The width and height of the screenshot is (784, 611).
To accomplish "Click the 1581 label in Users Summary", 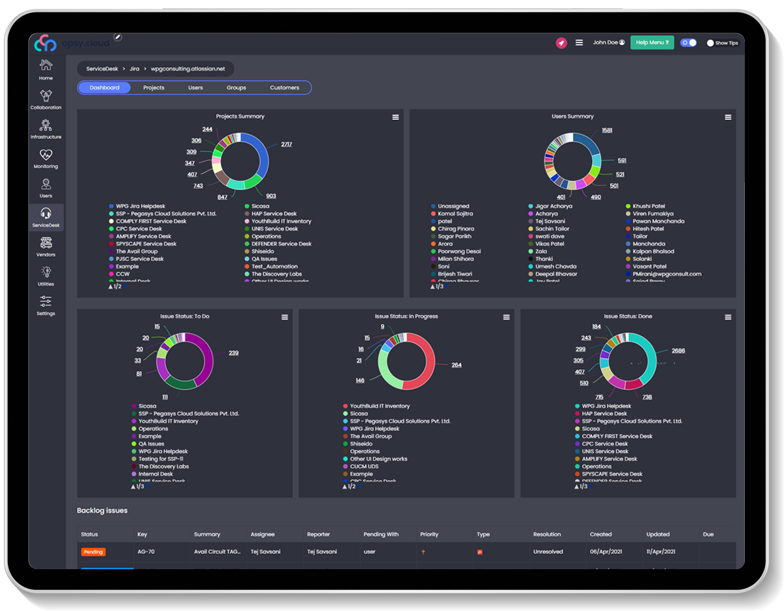I will coord(607,130).
